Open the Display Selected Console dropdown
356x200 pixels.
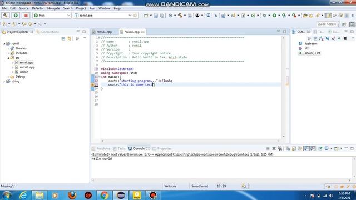331,148
